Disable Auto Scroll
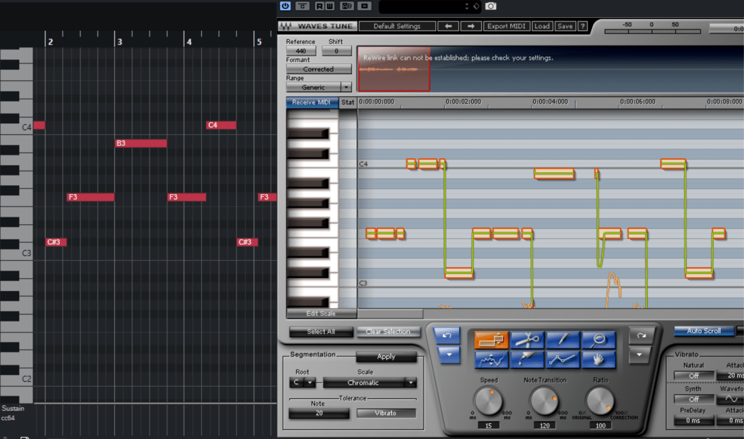744x439 pixels. pos(703,331)
